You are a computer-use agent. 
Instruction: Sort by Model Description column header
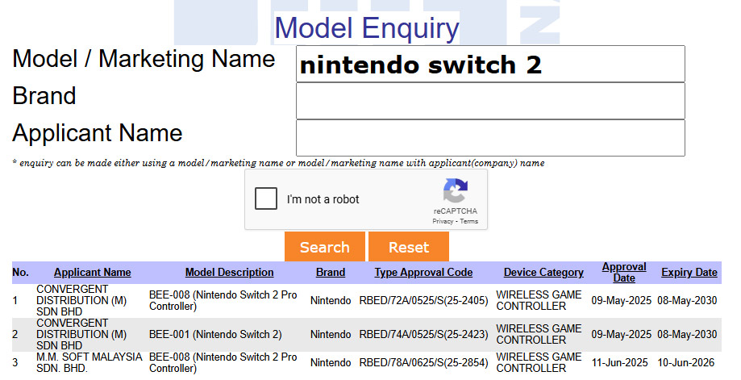tap(229, 272)
